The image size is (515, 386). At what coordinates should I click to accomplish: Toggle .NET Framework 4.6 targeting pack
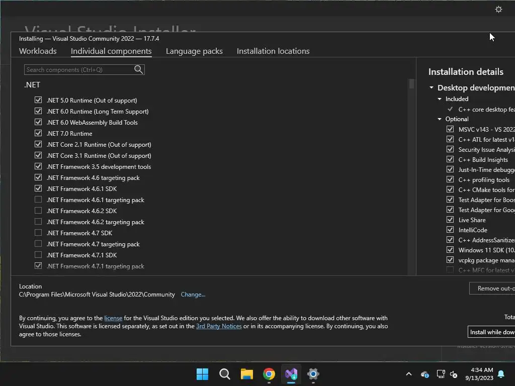38,177
